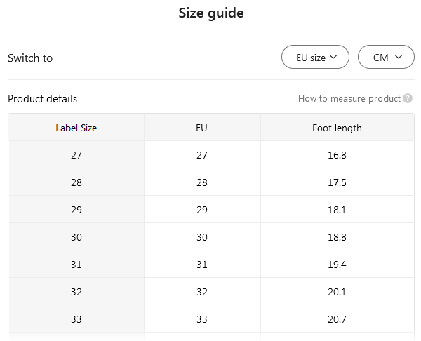Screen dimensions: 421x341
Task: Click the chevron arrow in the CM selector
Action: coord(399,58)
